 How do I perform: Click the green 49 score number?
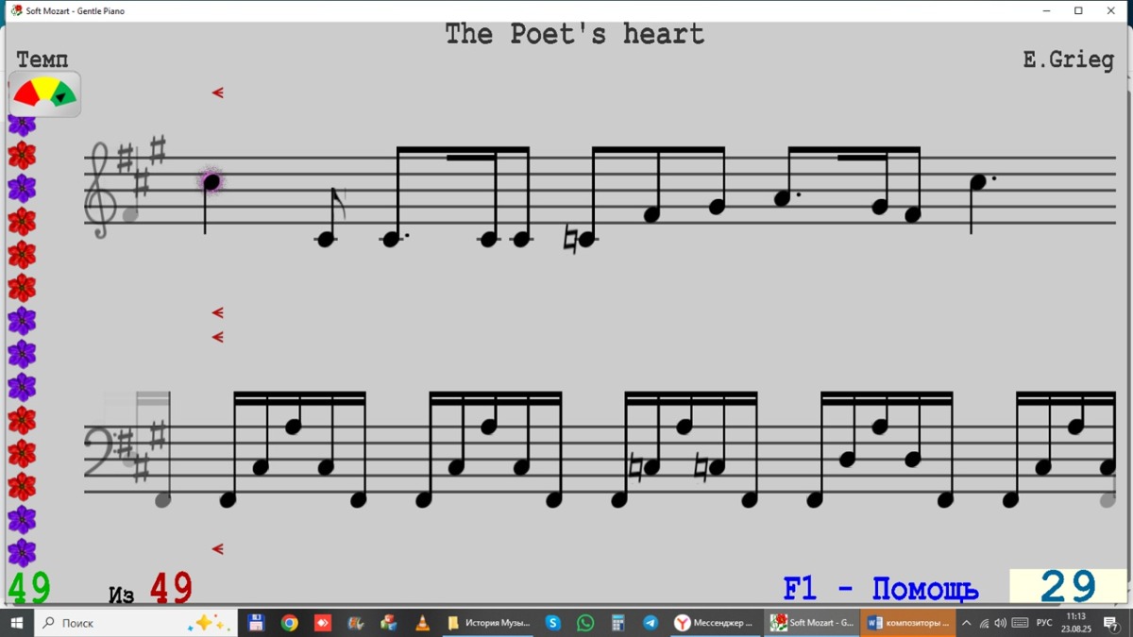[29, 588]
